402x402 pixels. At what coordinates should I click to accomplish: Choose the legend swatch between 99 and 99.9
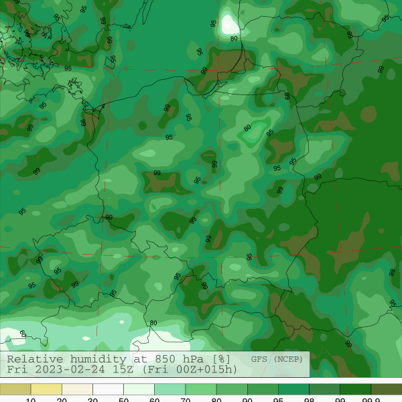(x=355, y=389)
